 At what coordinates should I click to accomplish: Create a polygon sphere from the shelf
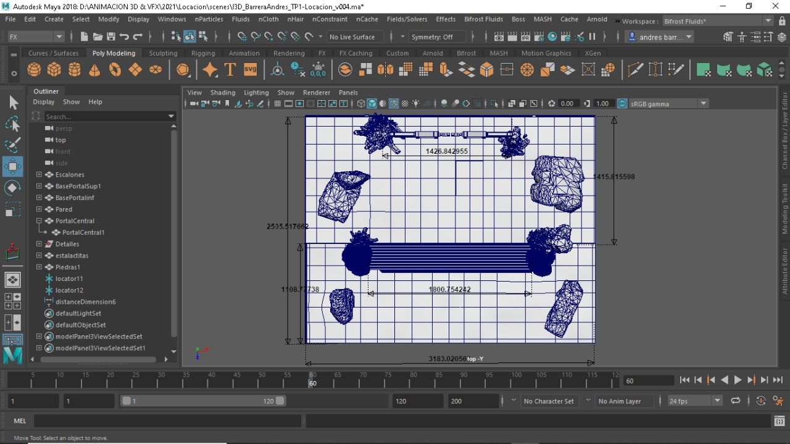[35, 70]
